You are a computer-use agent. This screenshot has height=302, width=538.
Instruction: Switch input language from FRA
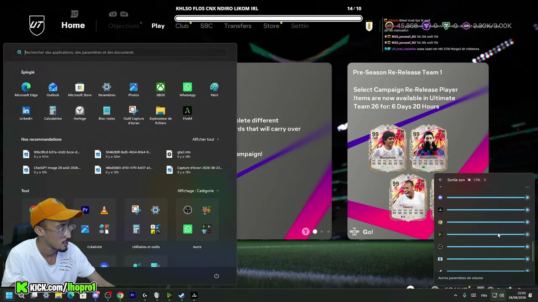point(484,296)
